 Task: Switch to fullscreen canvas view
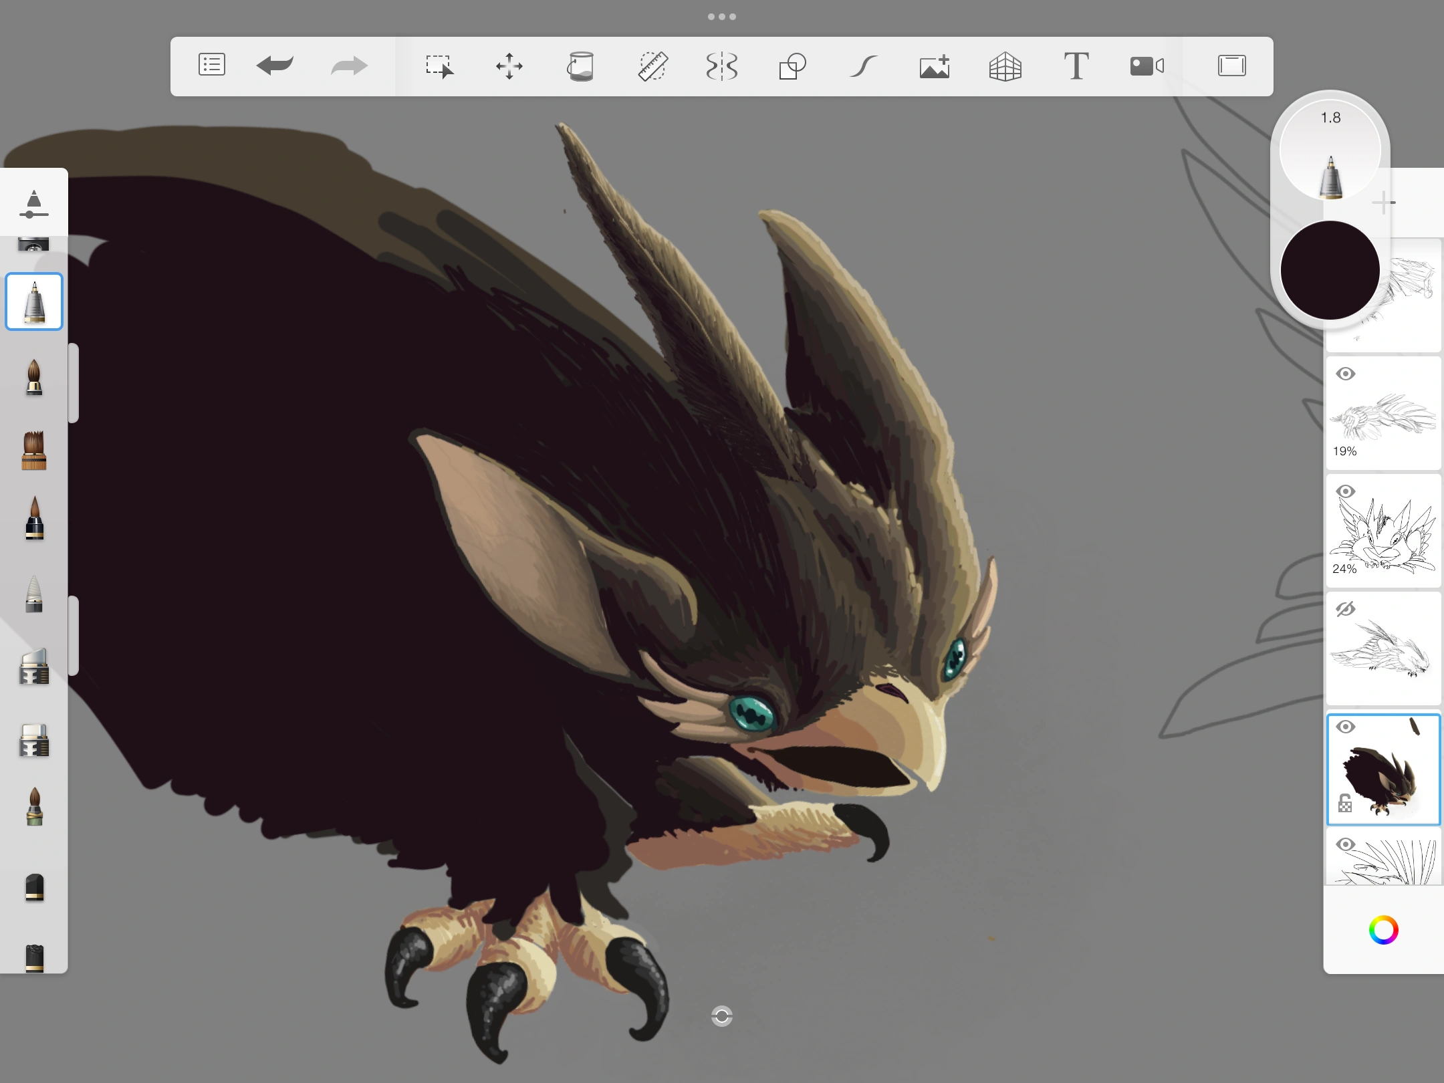pyautogui.click(x=1231, y=66)
